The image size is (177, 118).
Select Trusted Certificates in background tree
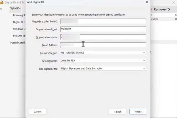pos(17,43)
